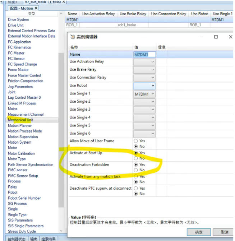
Task: Enable Yes for Activate from any motion task
Action: (x=136, y=176)
